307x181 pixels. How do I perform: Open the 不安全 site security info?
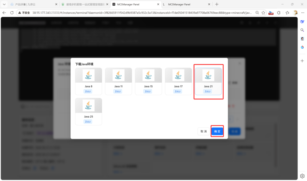pyautogui.click(x=24, y=13)
